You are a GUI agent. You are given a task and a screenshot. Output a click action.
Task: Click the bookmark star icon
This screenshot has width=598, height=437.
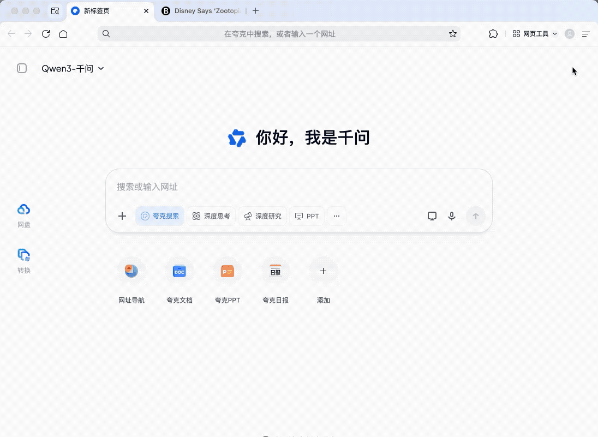click(452, 34)
